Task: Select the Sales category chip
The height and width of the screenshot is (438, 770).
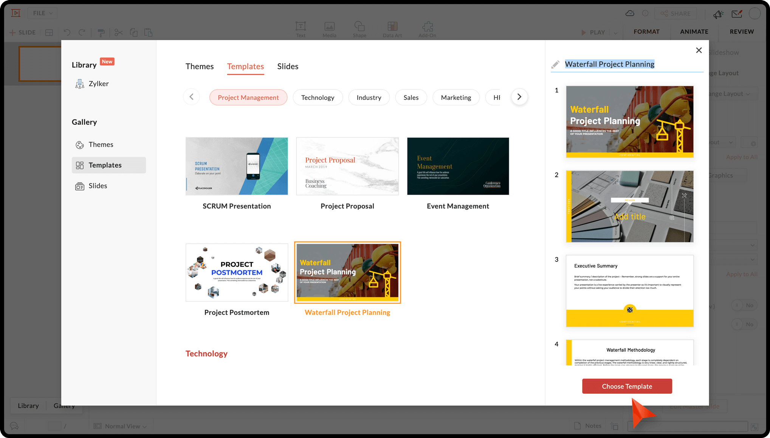Action: point(411,98)
